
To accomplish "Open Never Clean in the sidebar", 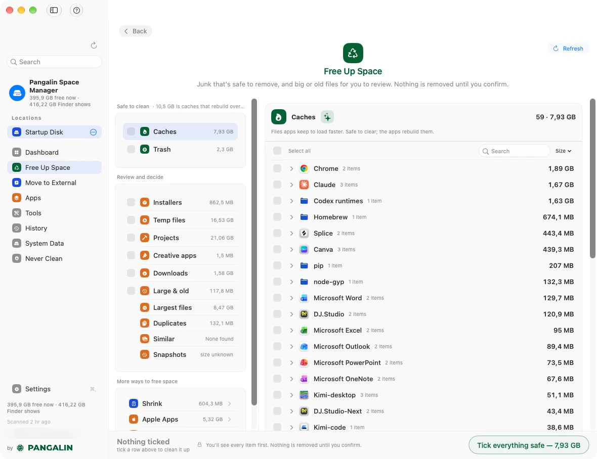I will click(x=55, y=259).
